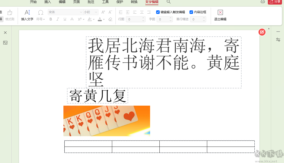Image resolution: width=284 pixels, height=163 pixels.
Task: Apply strikethrough formatting
Action: click(x=72, y=19)
